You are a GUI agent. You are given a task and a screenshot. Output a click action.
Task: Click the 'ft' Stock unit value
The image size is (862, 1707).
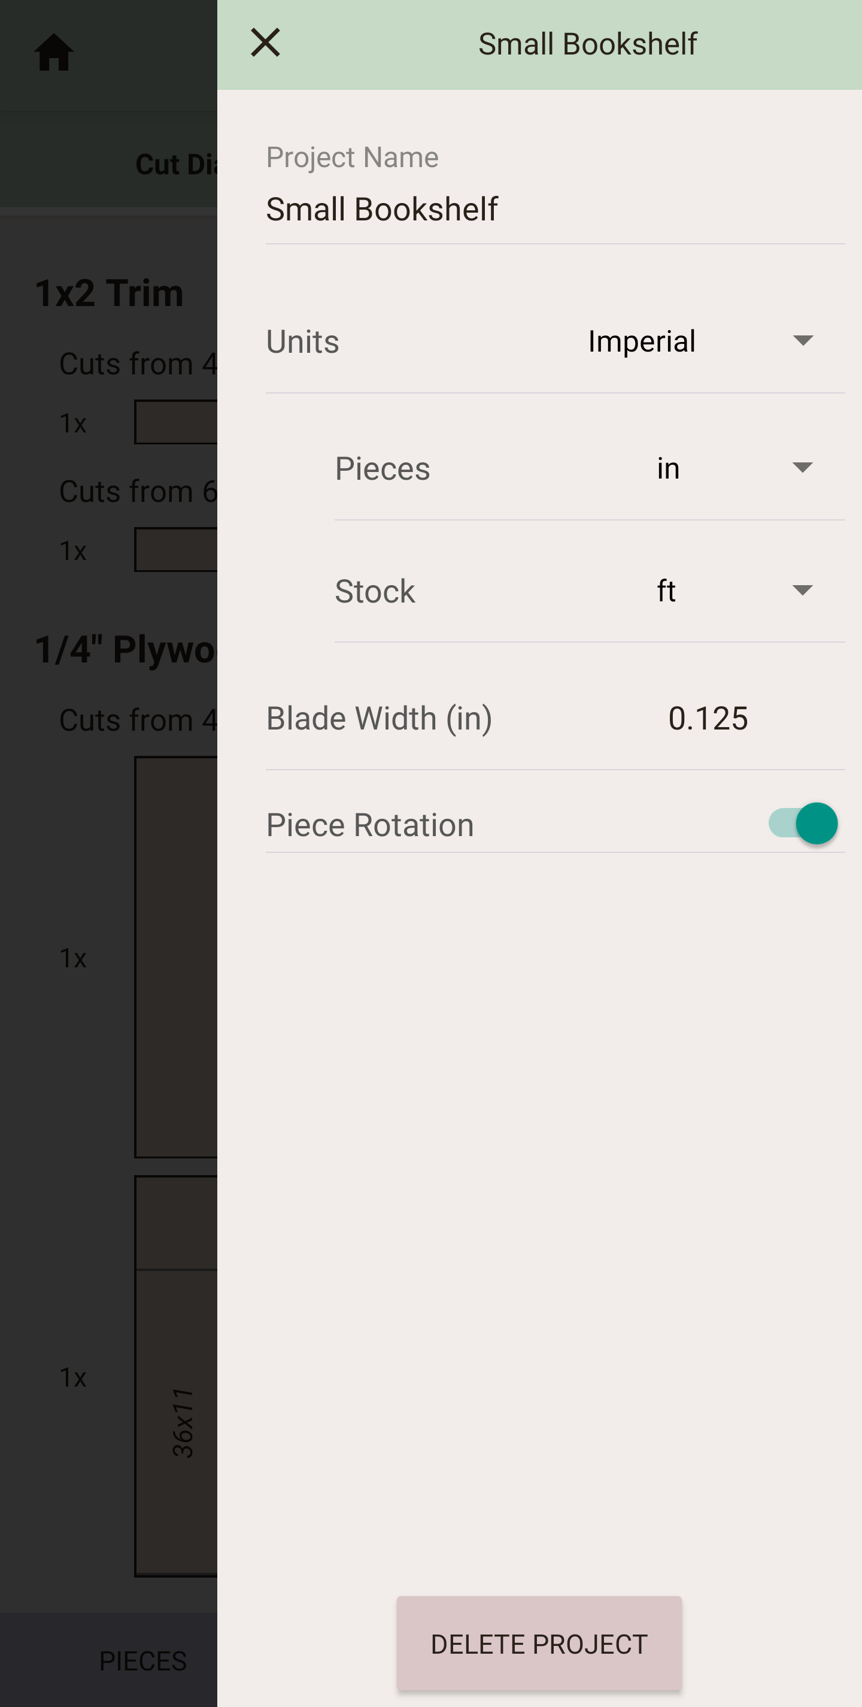point(666,591)
